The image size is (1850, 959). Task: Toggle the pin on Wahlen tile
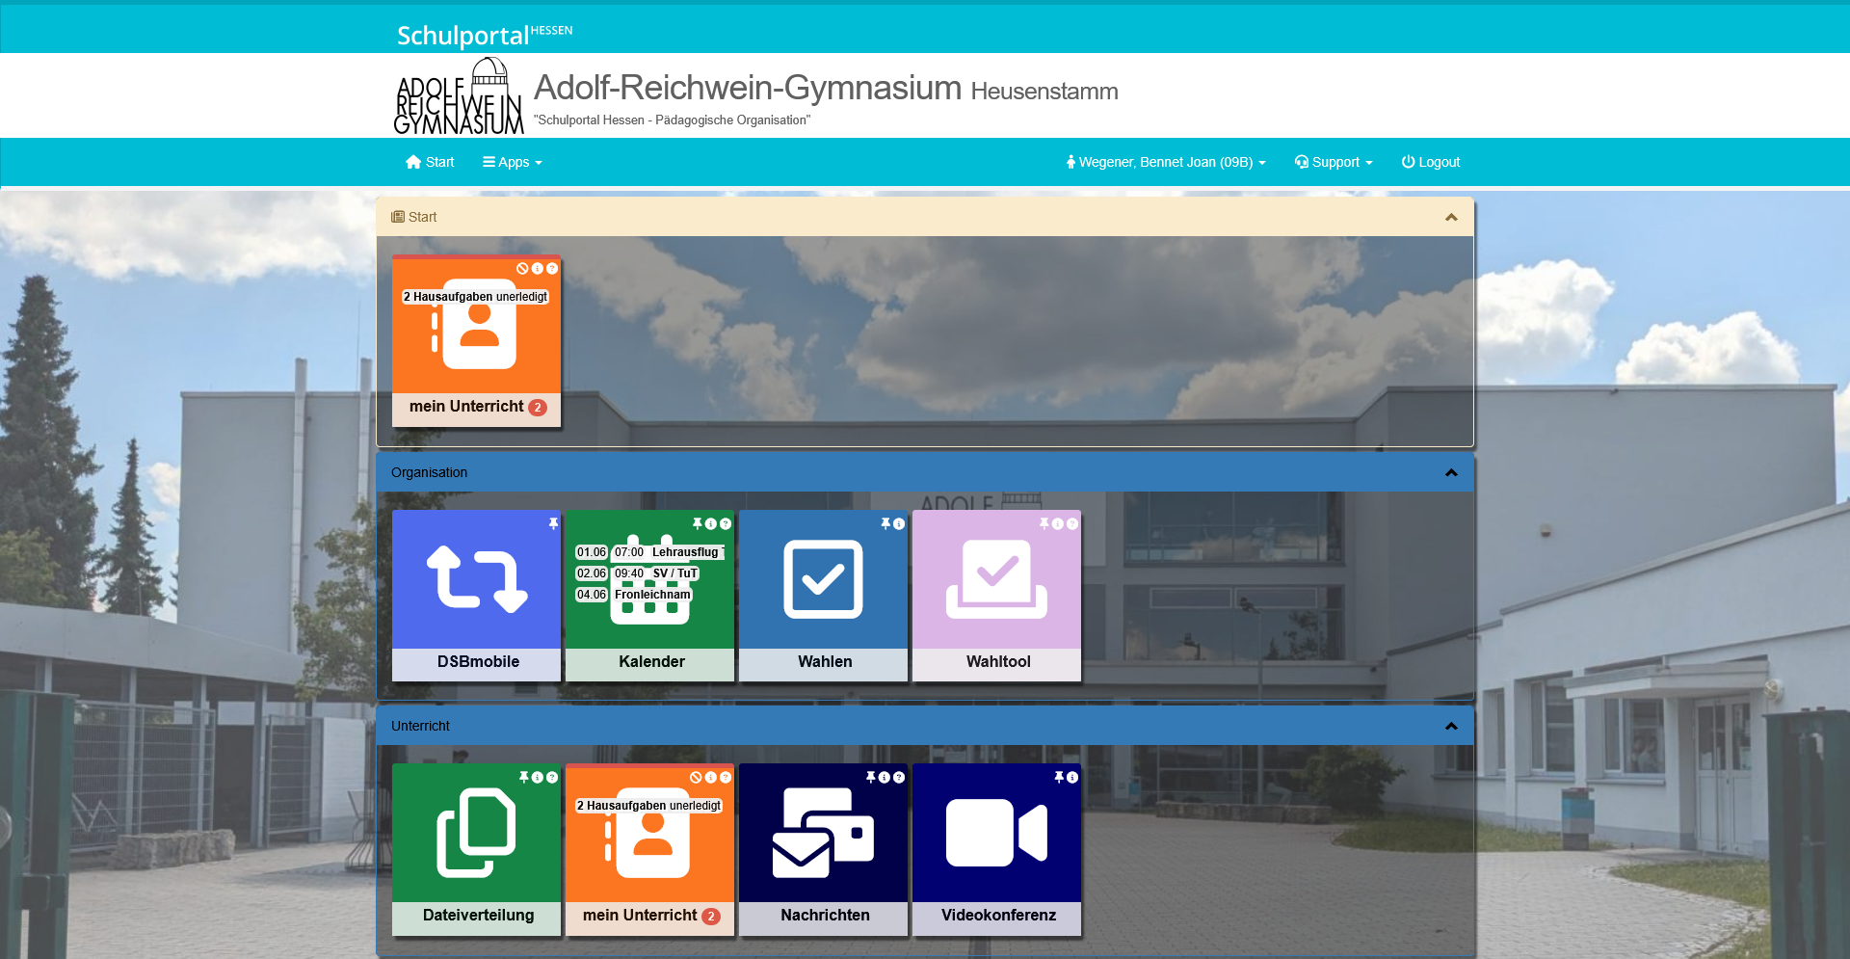pos(885,523)
